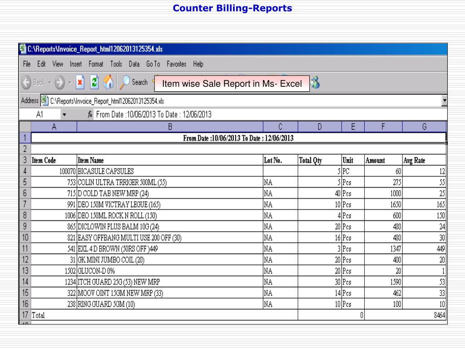
Task: Click cell 'COLIN ULTRA TRRIGER 500ML (55)'
Action: 170,182
